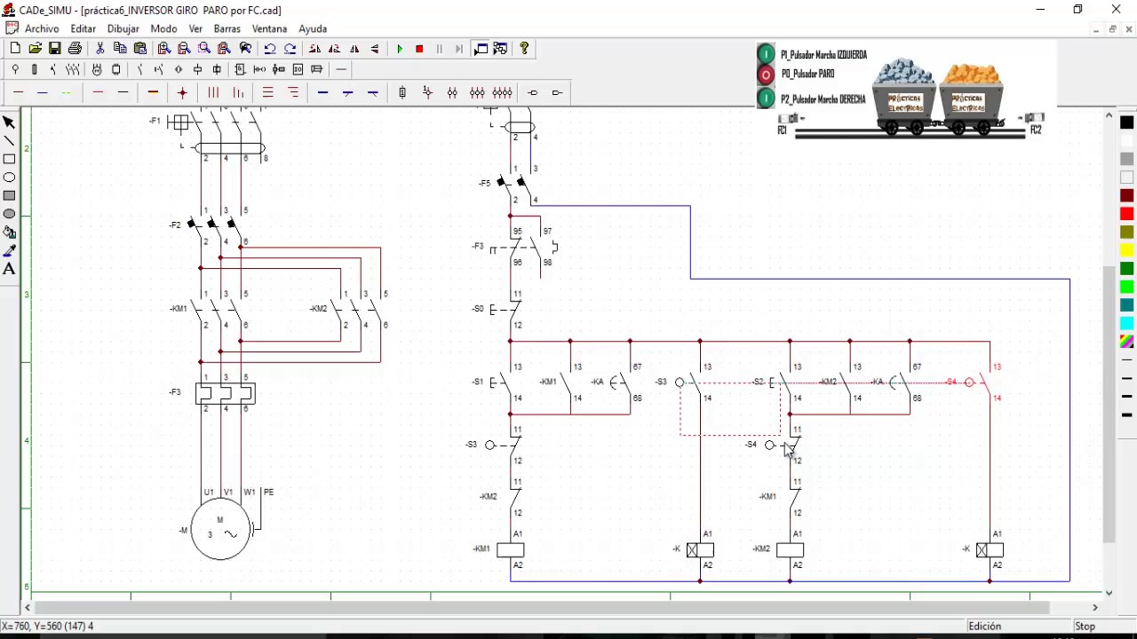
Task: Open the Ayuda menu
Action: click(x=313, y=28)
